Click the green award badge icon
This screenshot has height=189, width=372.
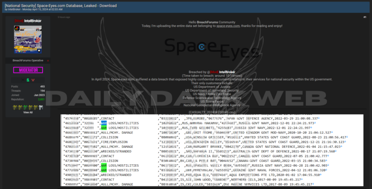(25, 108)
